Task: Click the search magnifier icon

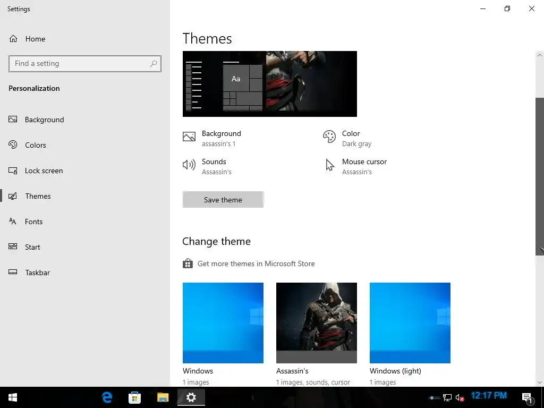Action: point(154,64)
